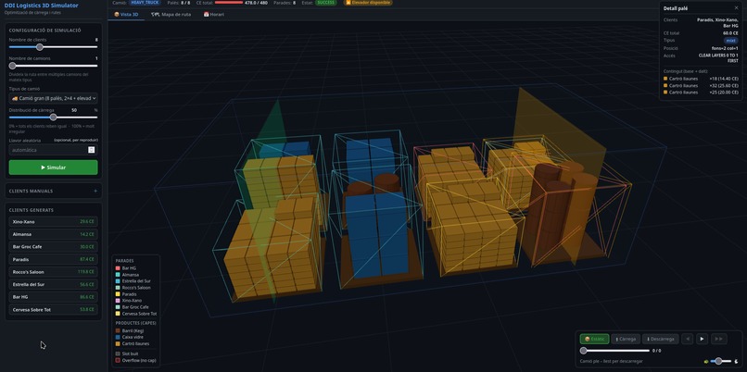
Task: Select the Almansa client row
Action: [x=53, y=234]
